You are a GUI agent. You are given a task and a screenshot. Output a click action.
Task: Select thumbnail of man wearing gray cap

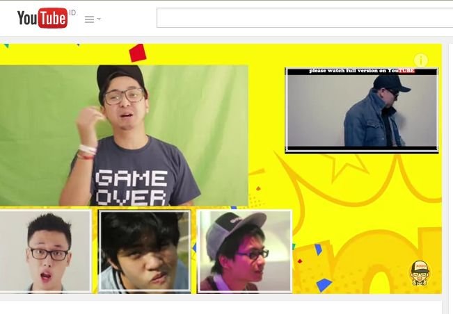click(244, 251)
